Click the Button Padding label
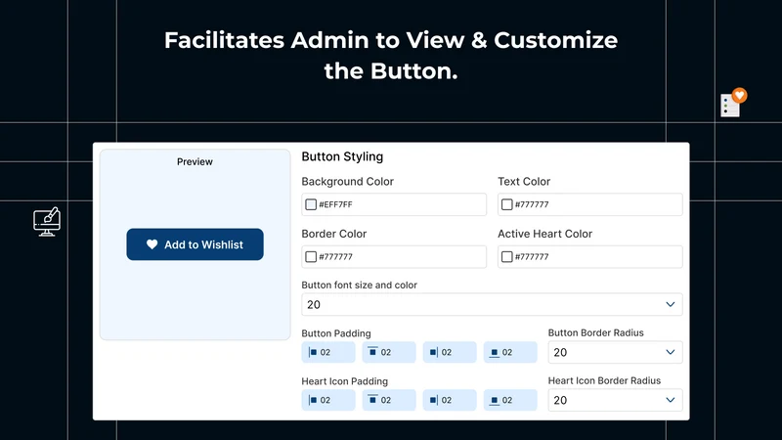Viewport: 782px width, 440px height. click(336, 333)
